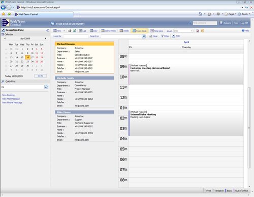The width and height of the screenshot is (254, 197).
Task: Select the Michael Hansen contact card header
Action: point(84,44)
